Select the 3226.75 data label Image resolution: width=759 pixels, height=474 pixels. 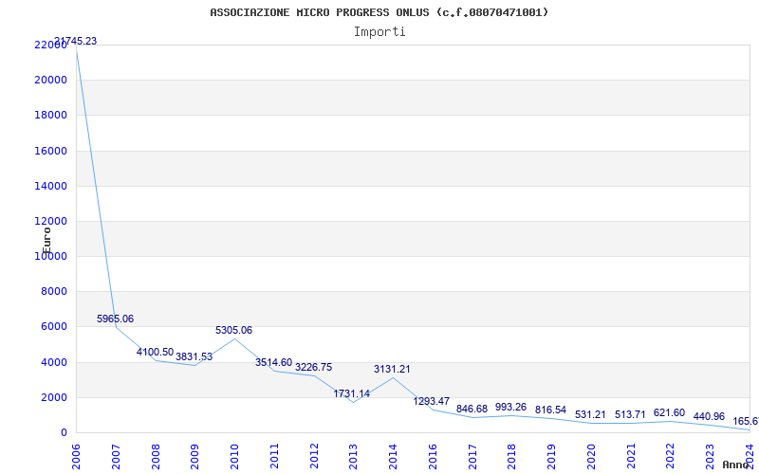point(314,367)
